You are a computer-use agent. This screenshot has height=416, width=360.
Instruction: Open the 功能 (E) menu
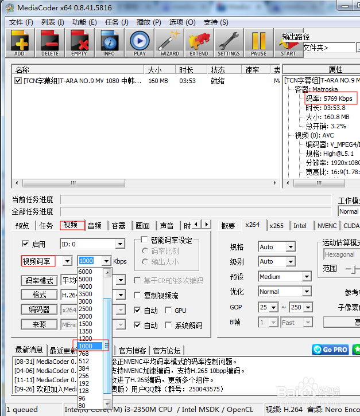(84, 22)
